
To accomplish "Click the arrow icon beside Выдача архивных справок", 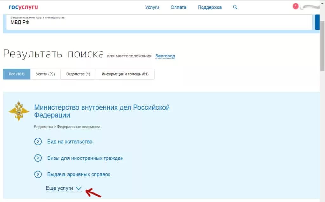I will 38,174.
